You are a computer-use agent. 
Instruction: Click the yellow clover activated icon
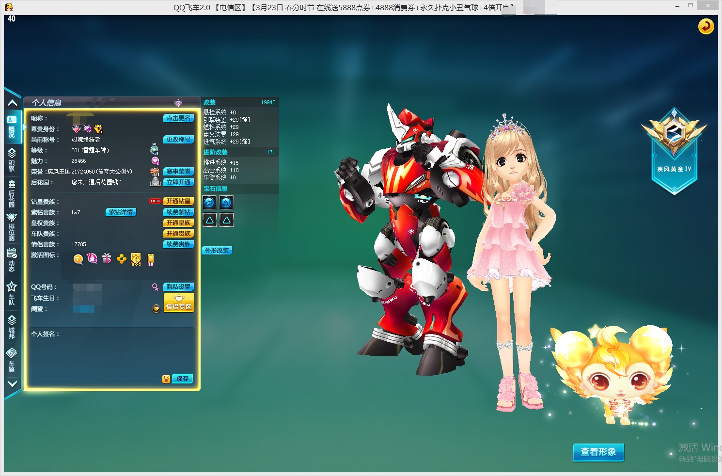coord(122,259)
